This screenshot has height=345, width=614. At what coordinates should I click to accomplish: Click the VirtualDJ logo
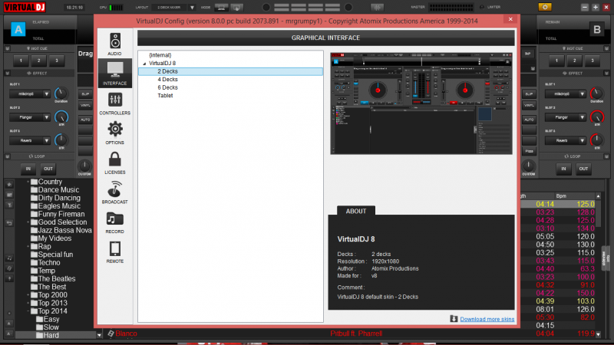pyautogui.click(x=25, y=7)
